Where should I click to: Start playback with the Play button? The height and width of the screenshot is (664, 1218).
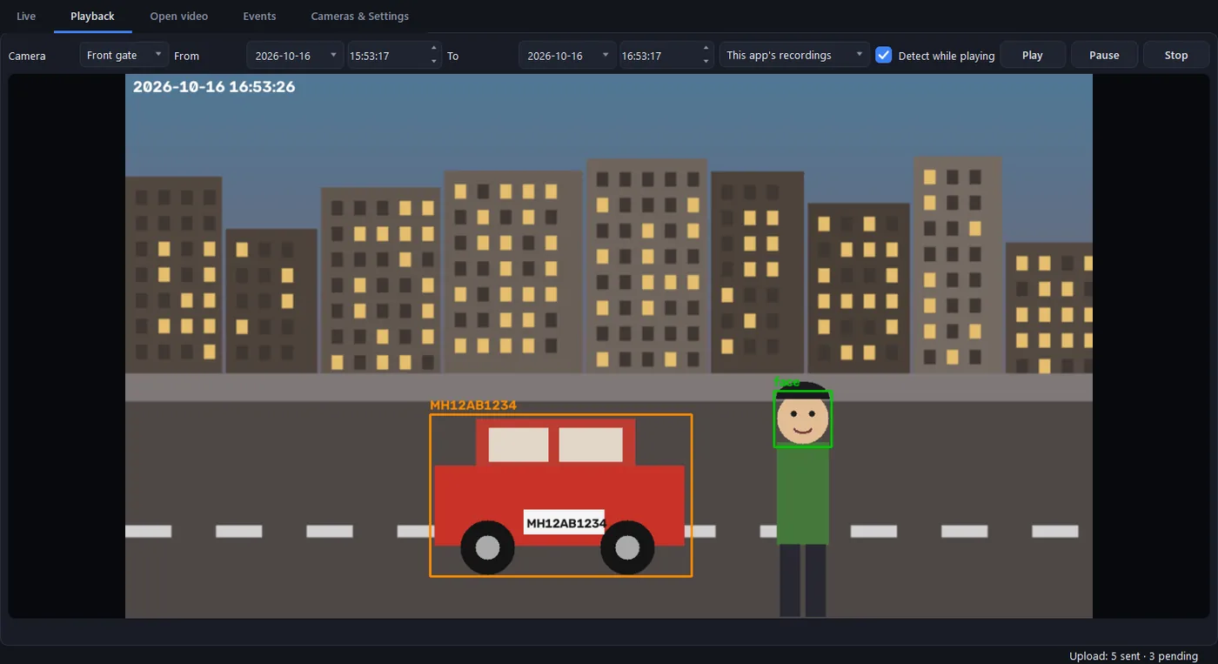click(1033, 55)
